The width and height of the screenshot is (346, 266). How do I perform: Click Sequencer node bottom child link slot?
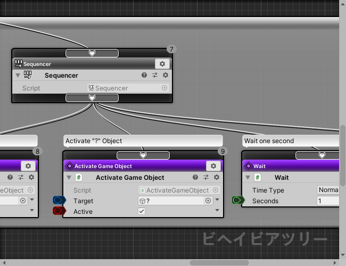click(92, 98)
